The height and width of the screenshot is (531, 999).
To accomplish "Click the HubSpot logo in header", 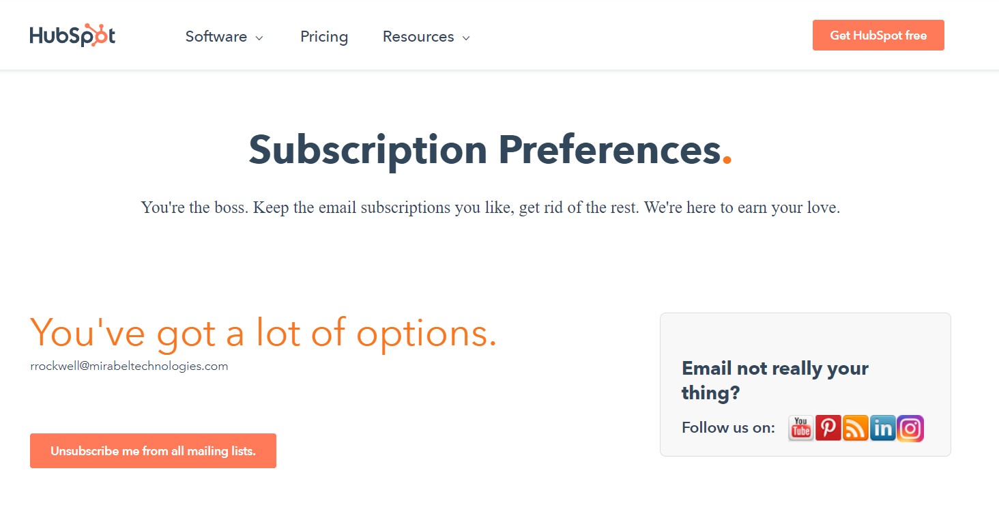I will tap(72, 35).
